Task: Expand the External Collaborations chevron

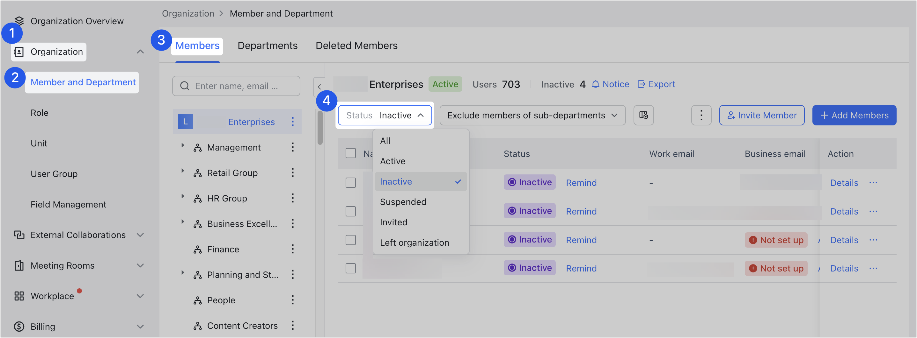Action: tap(140, 235)
